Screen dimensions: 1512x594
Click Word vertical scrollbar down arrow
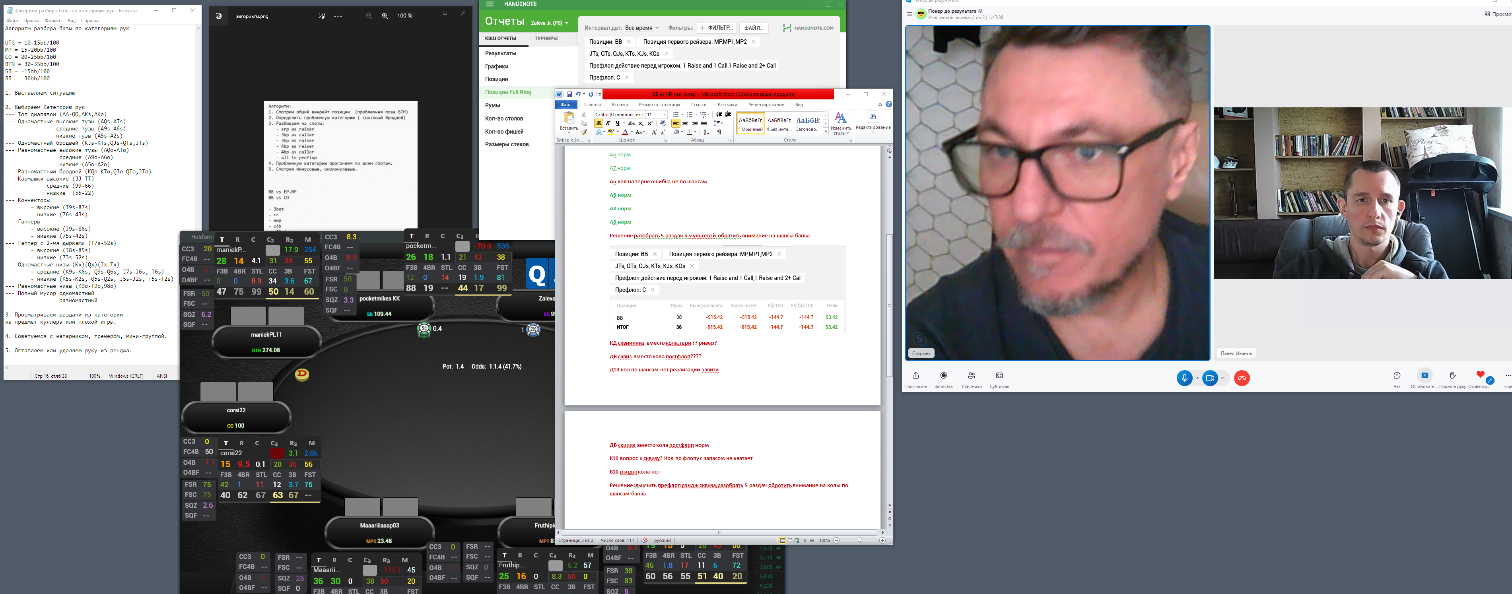[x=890, y=505]
